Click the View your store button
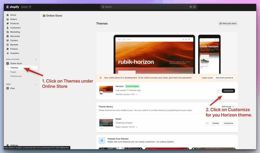The height and width of the screenshot is (153, 260). (228, 24)
